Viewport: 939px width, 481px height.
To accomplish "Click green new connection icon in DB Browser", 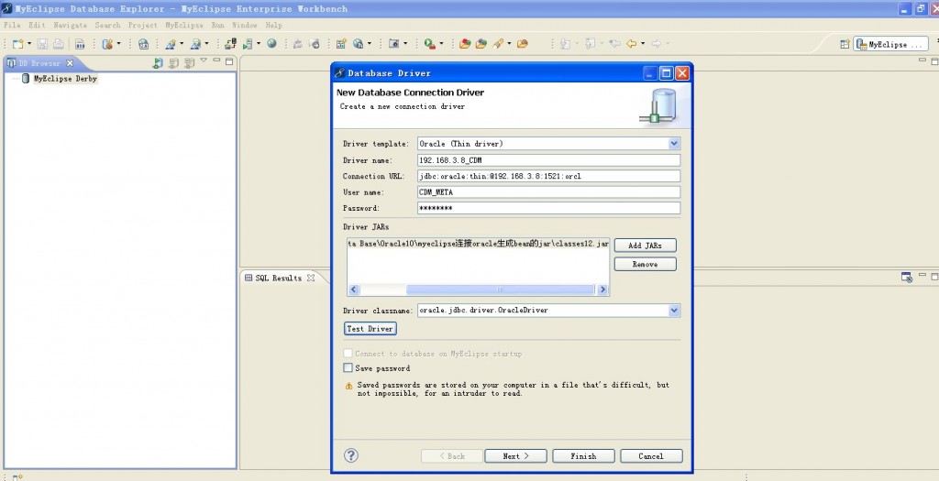I will pyautogui.click(x=158, y=63).
